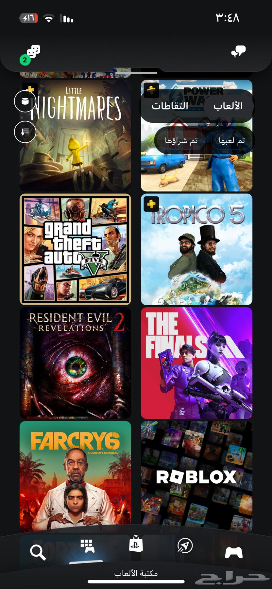Select the تم شراؤها filter
272x589 pixels.
point(181,141)
